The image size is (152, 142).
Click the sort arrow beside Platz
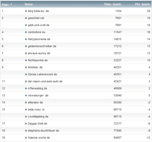point(11,5)
